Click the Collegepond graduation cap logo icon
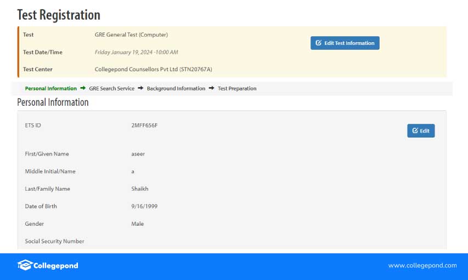This screenshot has height=280, width=468. coord(25,265)
